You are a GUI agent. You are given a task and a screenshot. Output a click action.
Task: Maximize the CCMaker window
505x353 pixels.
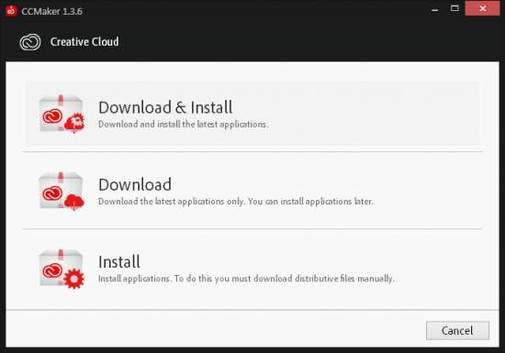[454, 8]
